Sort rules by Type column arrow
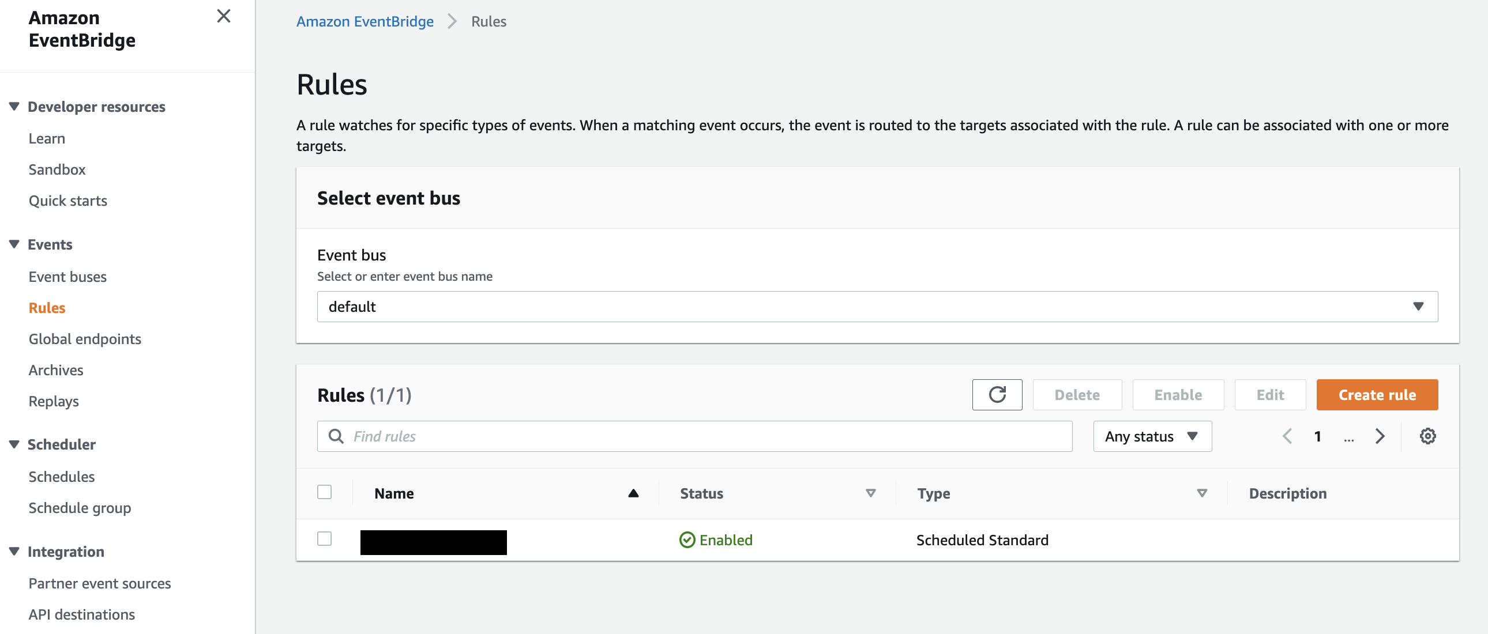1488x634 pixels. click(x=1201, y=493)
